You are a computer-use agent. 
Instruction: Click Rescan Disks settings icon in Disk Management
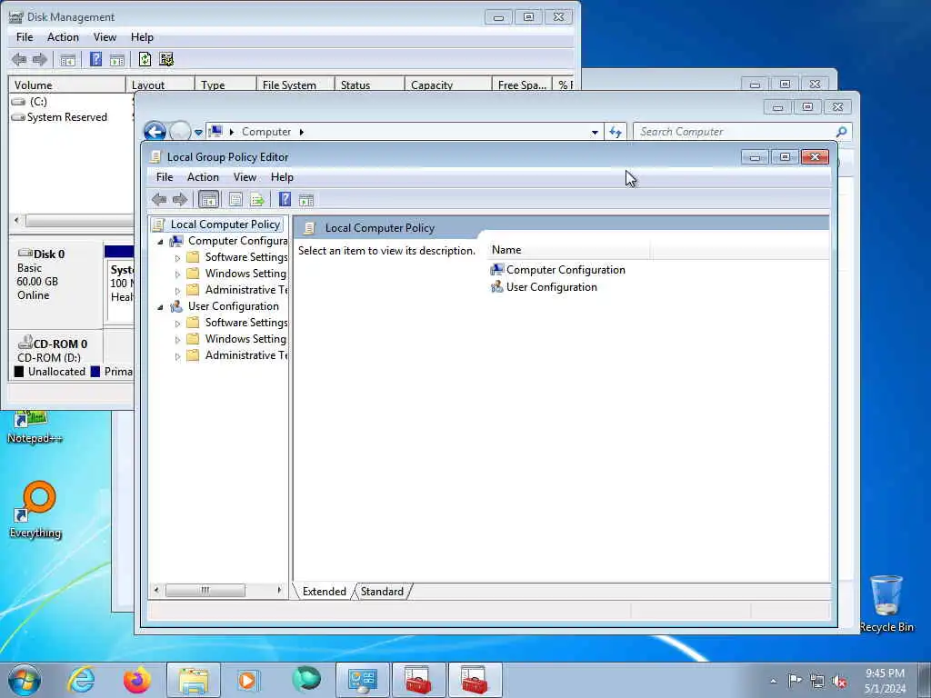point(166,59)
